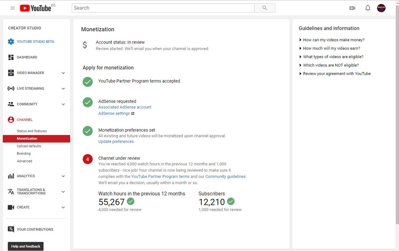
Task: Expand Translations & Transcriptions chevron
Action: [63, 192]
